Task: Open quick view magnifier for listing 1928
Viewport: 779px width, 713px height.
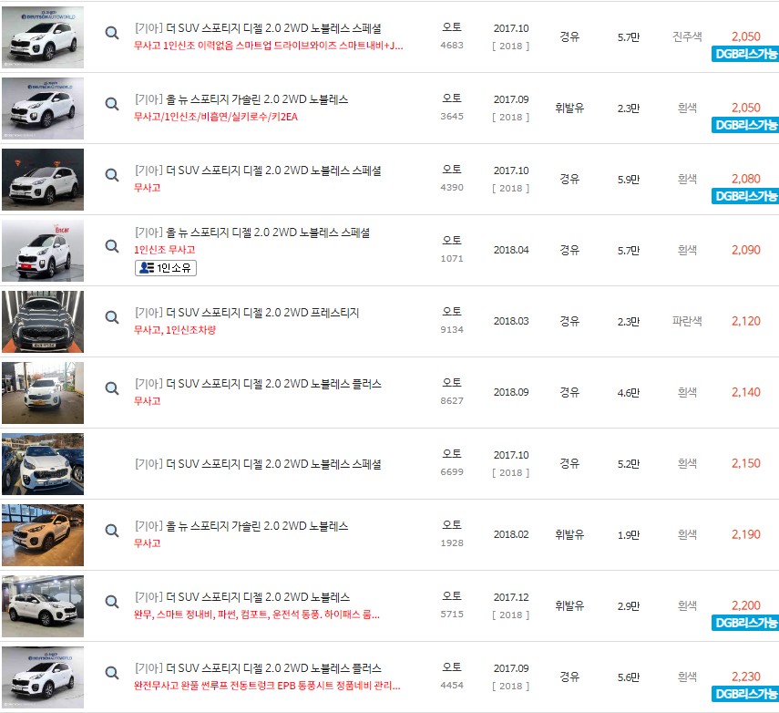Action: click(x=112, y=531)
